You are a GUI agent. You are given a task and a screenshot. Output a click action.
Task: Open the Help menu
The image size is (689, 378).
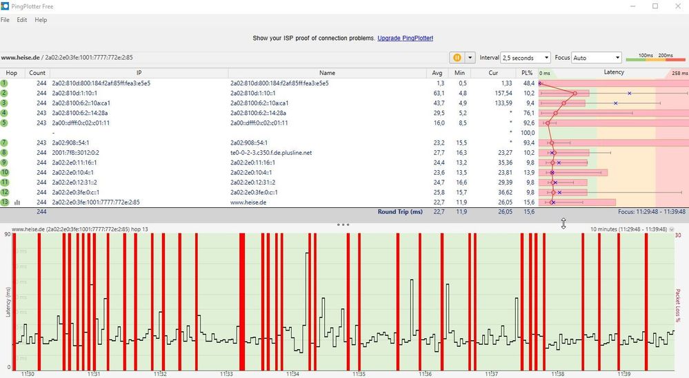[41, 20]
